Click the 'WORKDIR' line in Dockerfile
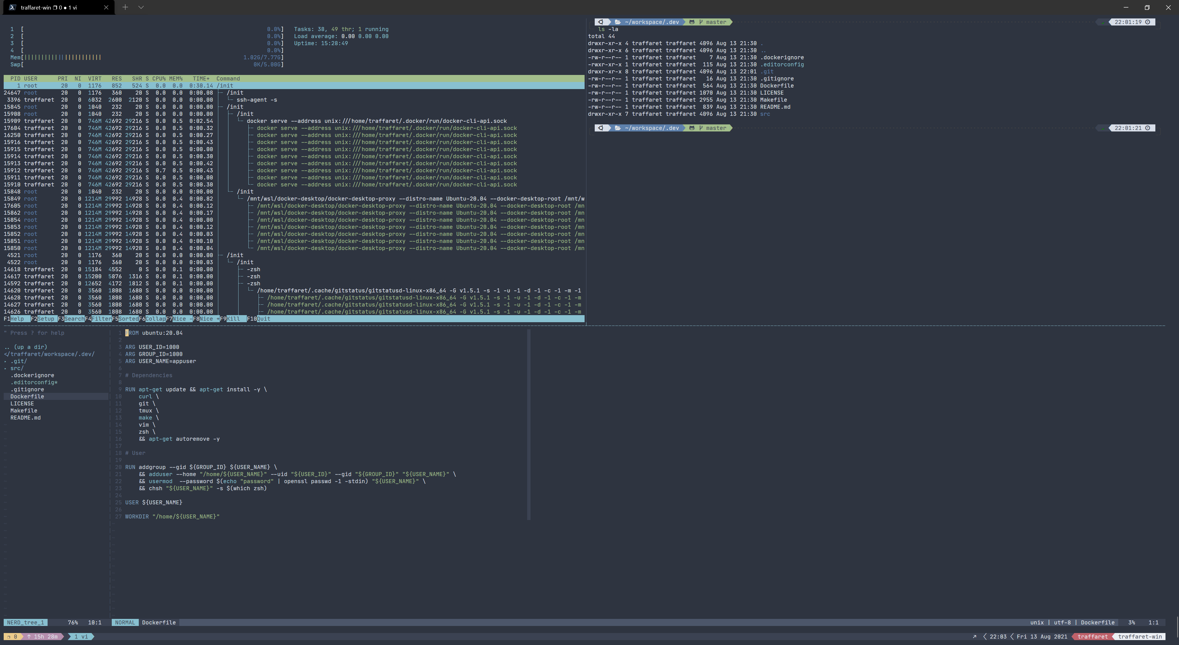Viewport: 1179px width, 645px height. tap(172, 516)
